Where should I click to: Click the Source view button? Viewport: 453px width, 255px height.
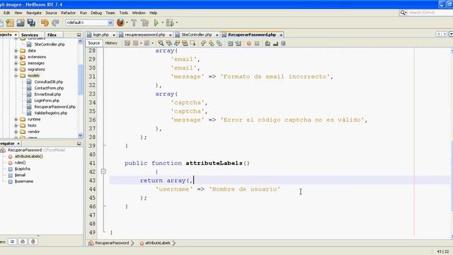94,43
